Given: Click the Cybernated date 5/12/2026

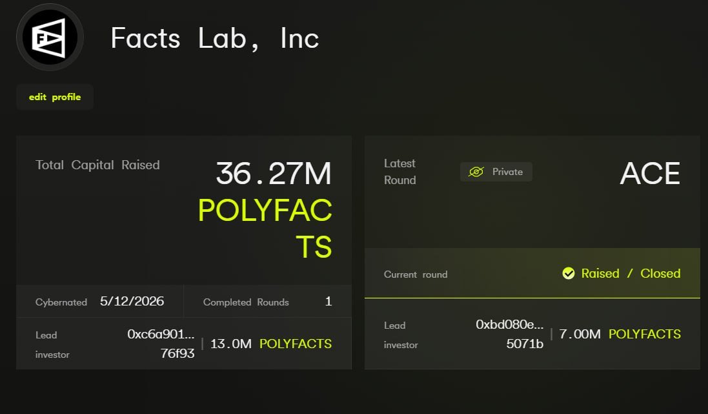Looking at the screenshot, I should coord(132,302).
